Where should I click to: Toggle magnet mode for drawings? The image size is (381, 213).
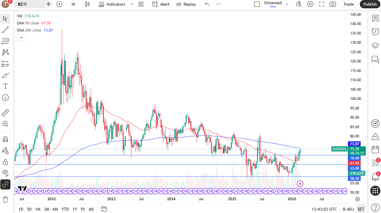[x=5, y=139]
